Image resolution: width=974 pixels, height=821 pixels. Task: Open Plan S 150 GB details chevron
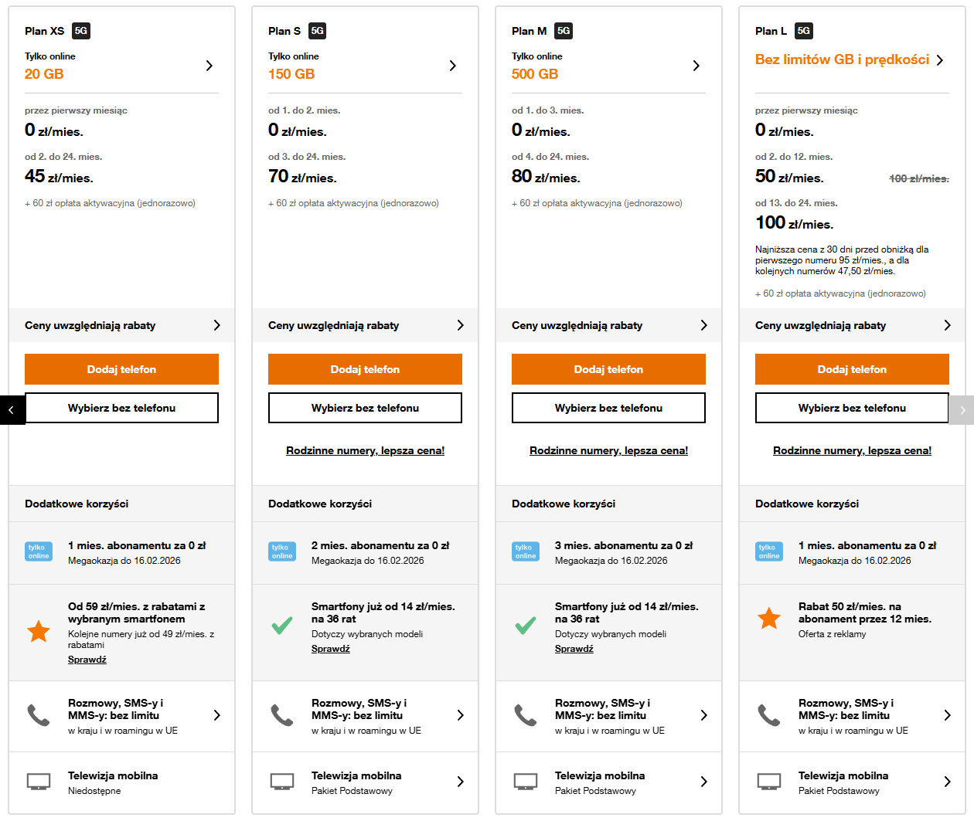tap(453, 66)
